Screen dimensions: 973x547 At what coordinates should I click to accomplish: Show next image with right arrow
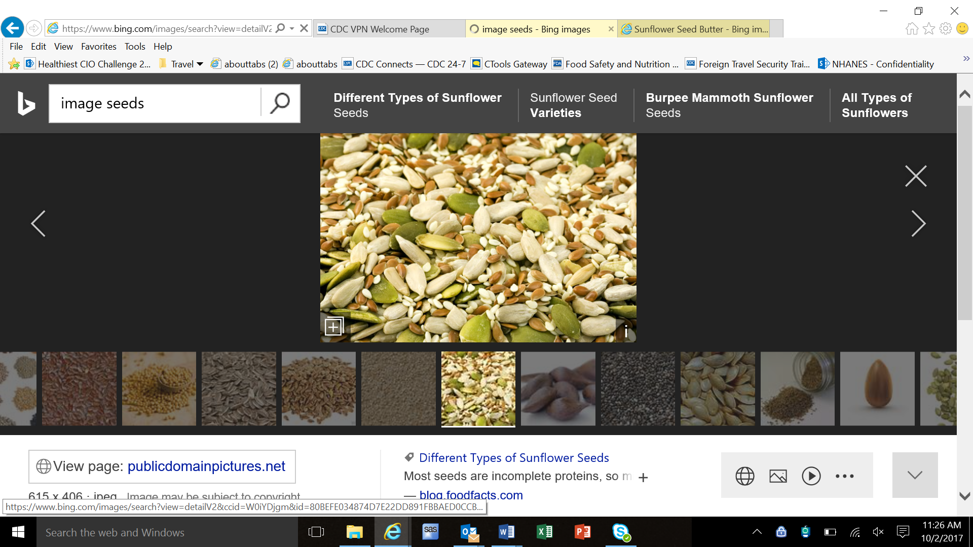(918, 223)
